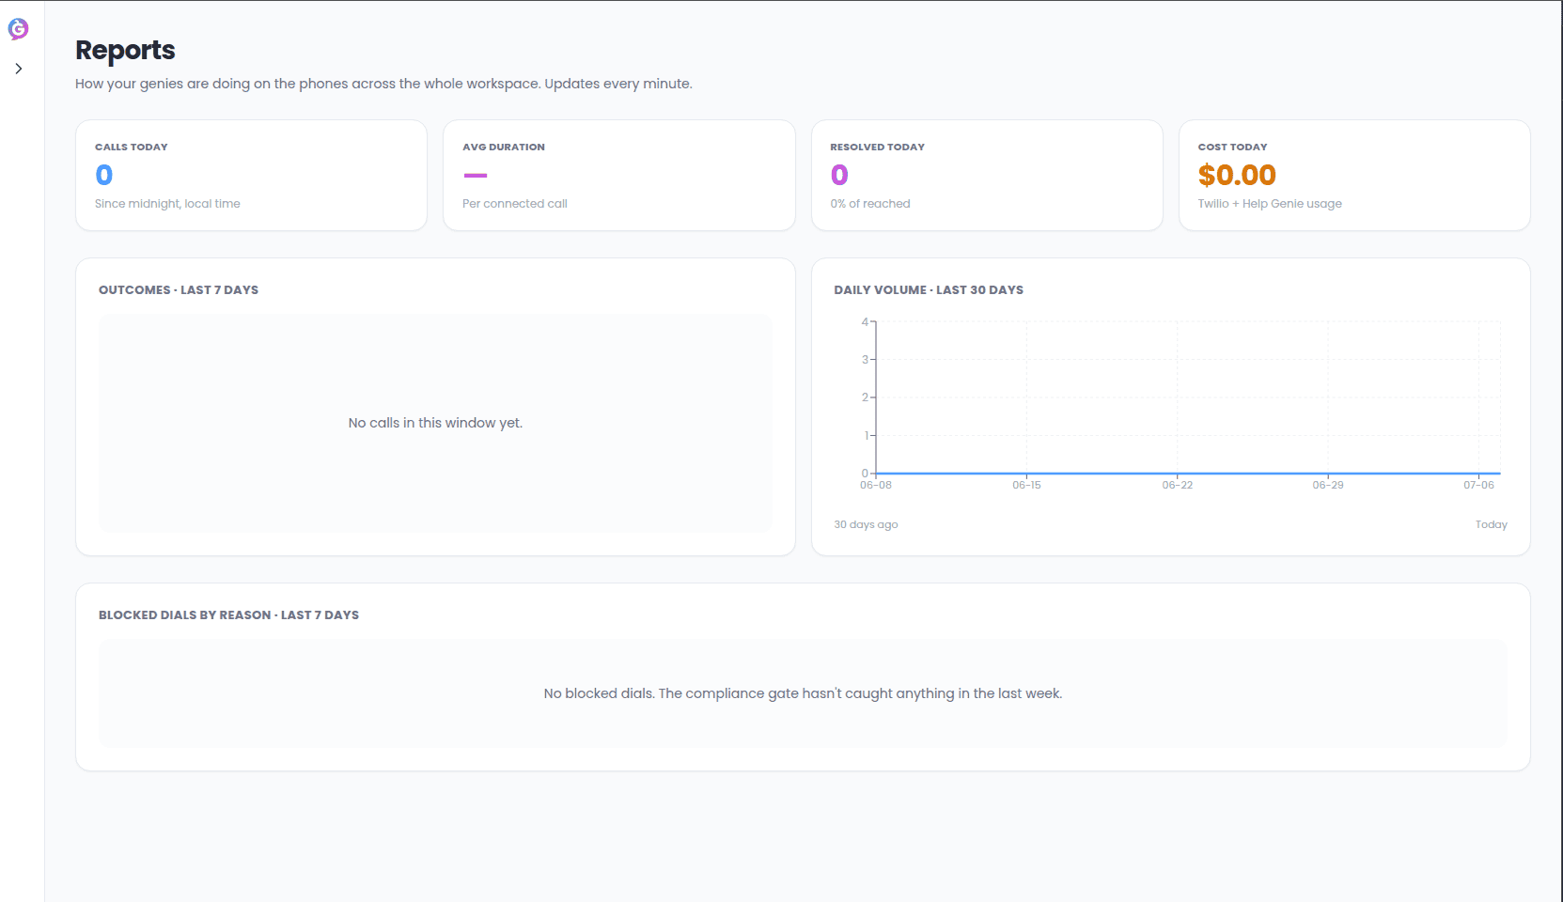1563x902 pixels.
Task: Click 'No calls in this window yet.' message
Action: pos(435,423)
